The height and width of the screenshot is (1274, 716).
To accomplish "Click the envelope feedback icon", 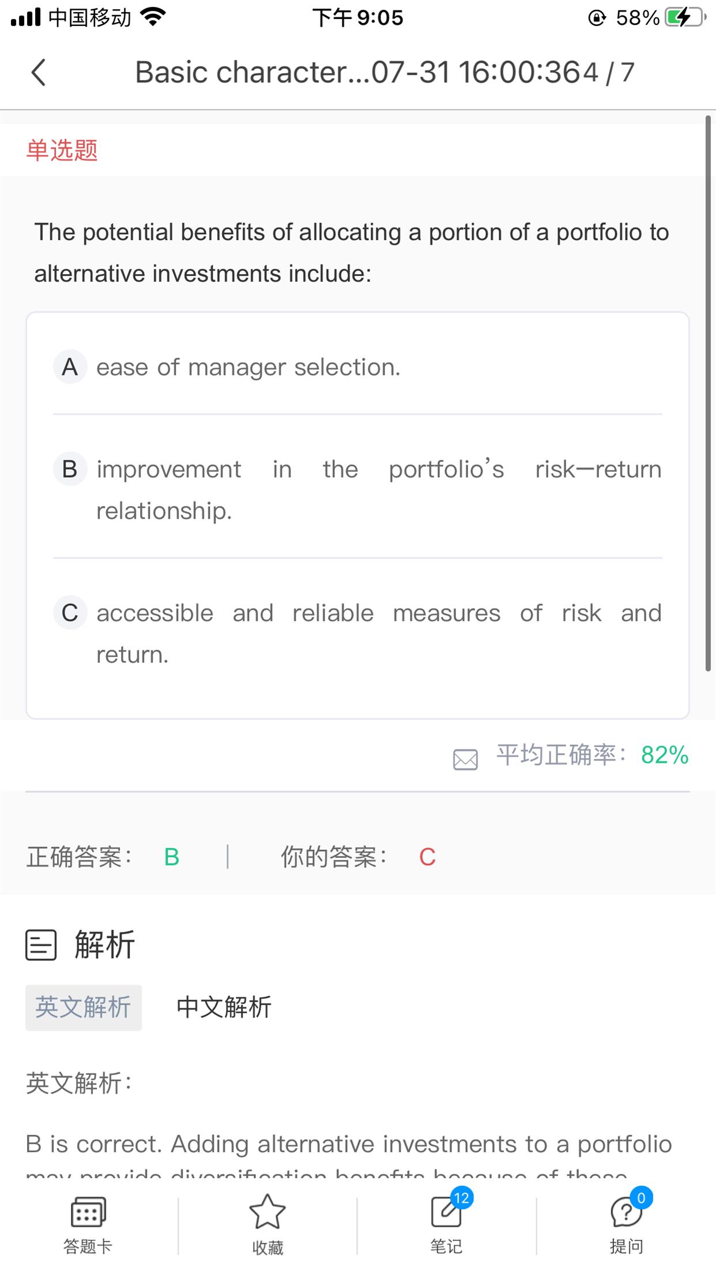I will (x=465, y=759).
